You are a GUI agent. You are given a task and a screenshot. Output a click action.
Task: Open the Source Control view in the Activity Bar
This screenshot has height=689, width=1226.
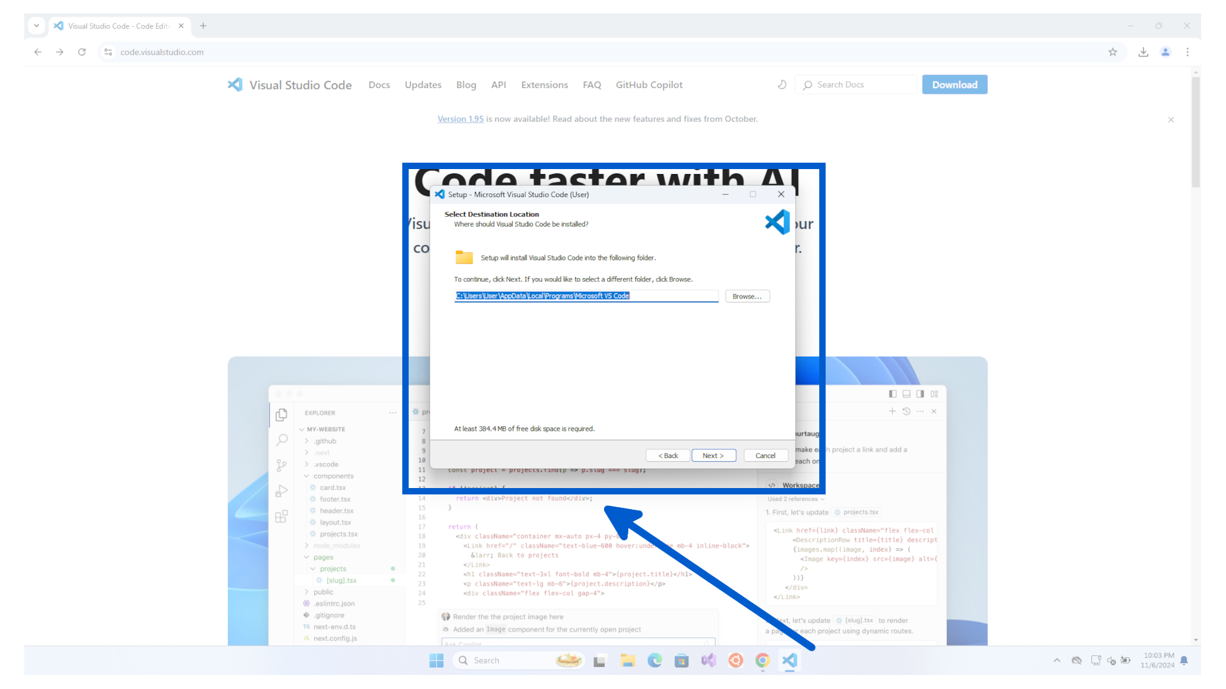(282, 465)
